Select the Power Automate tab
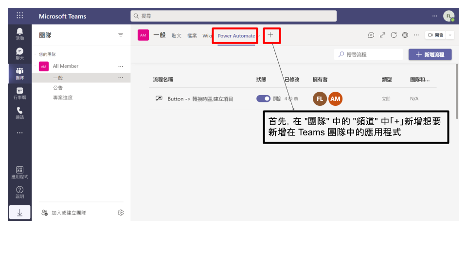The height and width of the screenshot is (262, 467). [236, 36]
